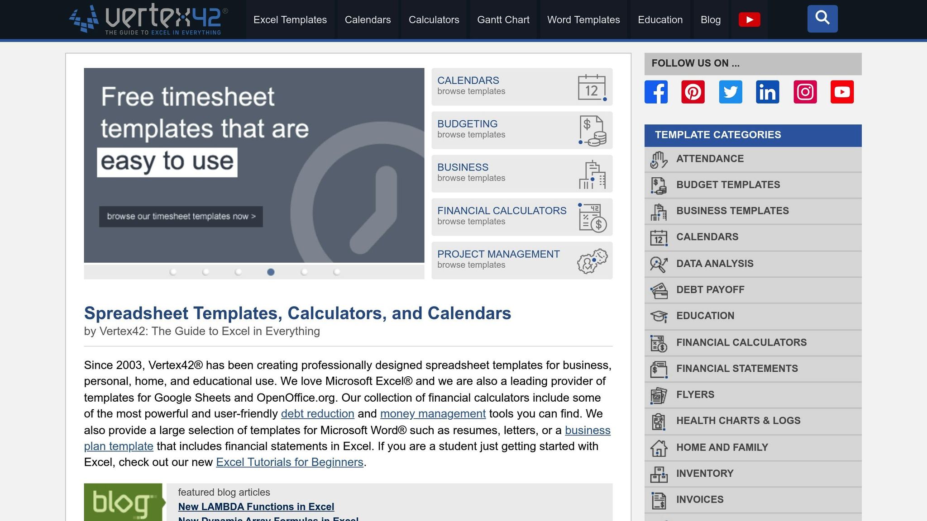Click the dollar-document icon in the Budgeting tile
927x521 pixels.
592,131
